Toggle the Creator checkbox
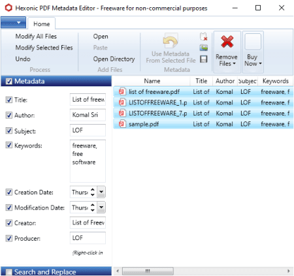This screenshot has width=294, height=276. pos(8,223)
